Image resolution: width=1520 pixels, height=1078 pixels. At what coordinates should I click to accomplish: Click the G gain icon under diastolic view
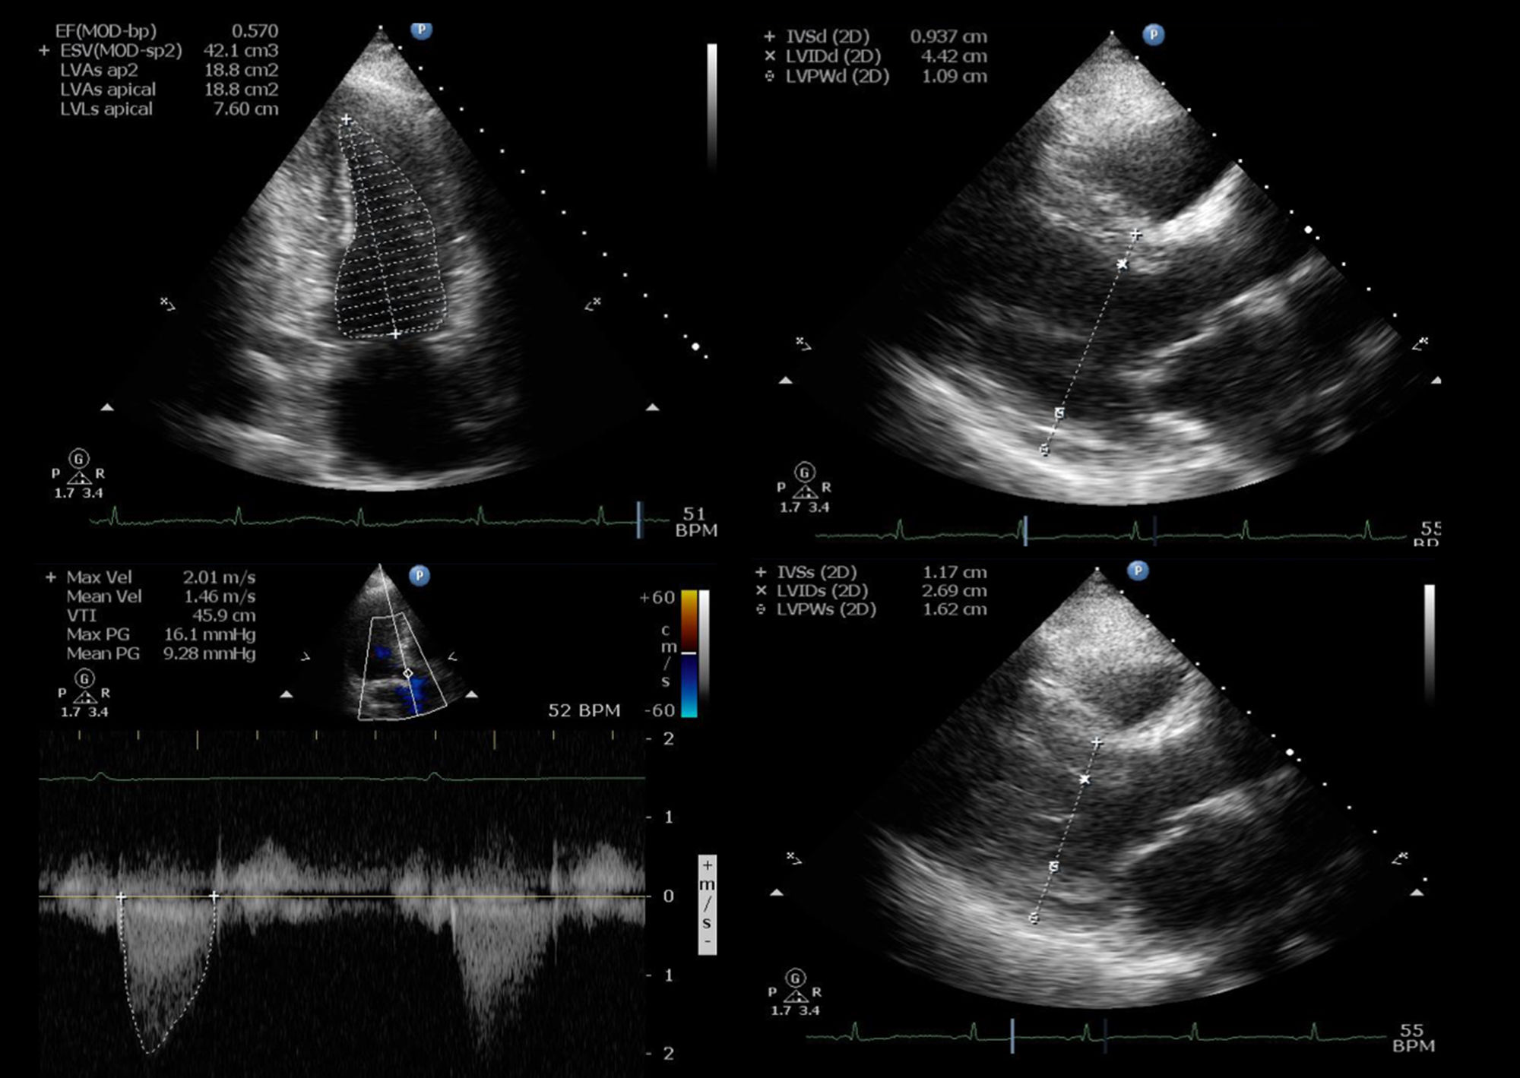(804, 473)
